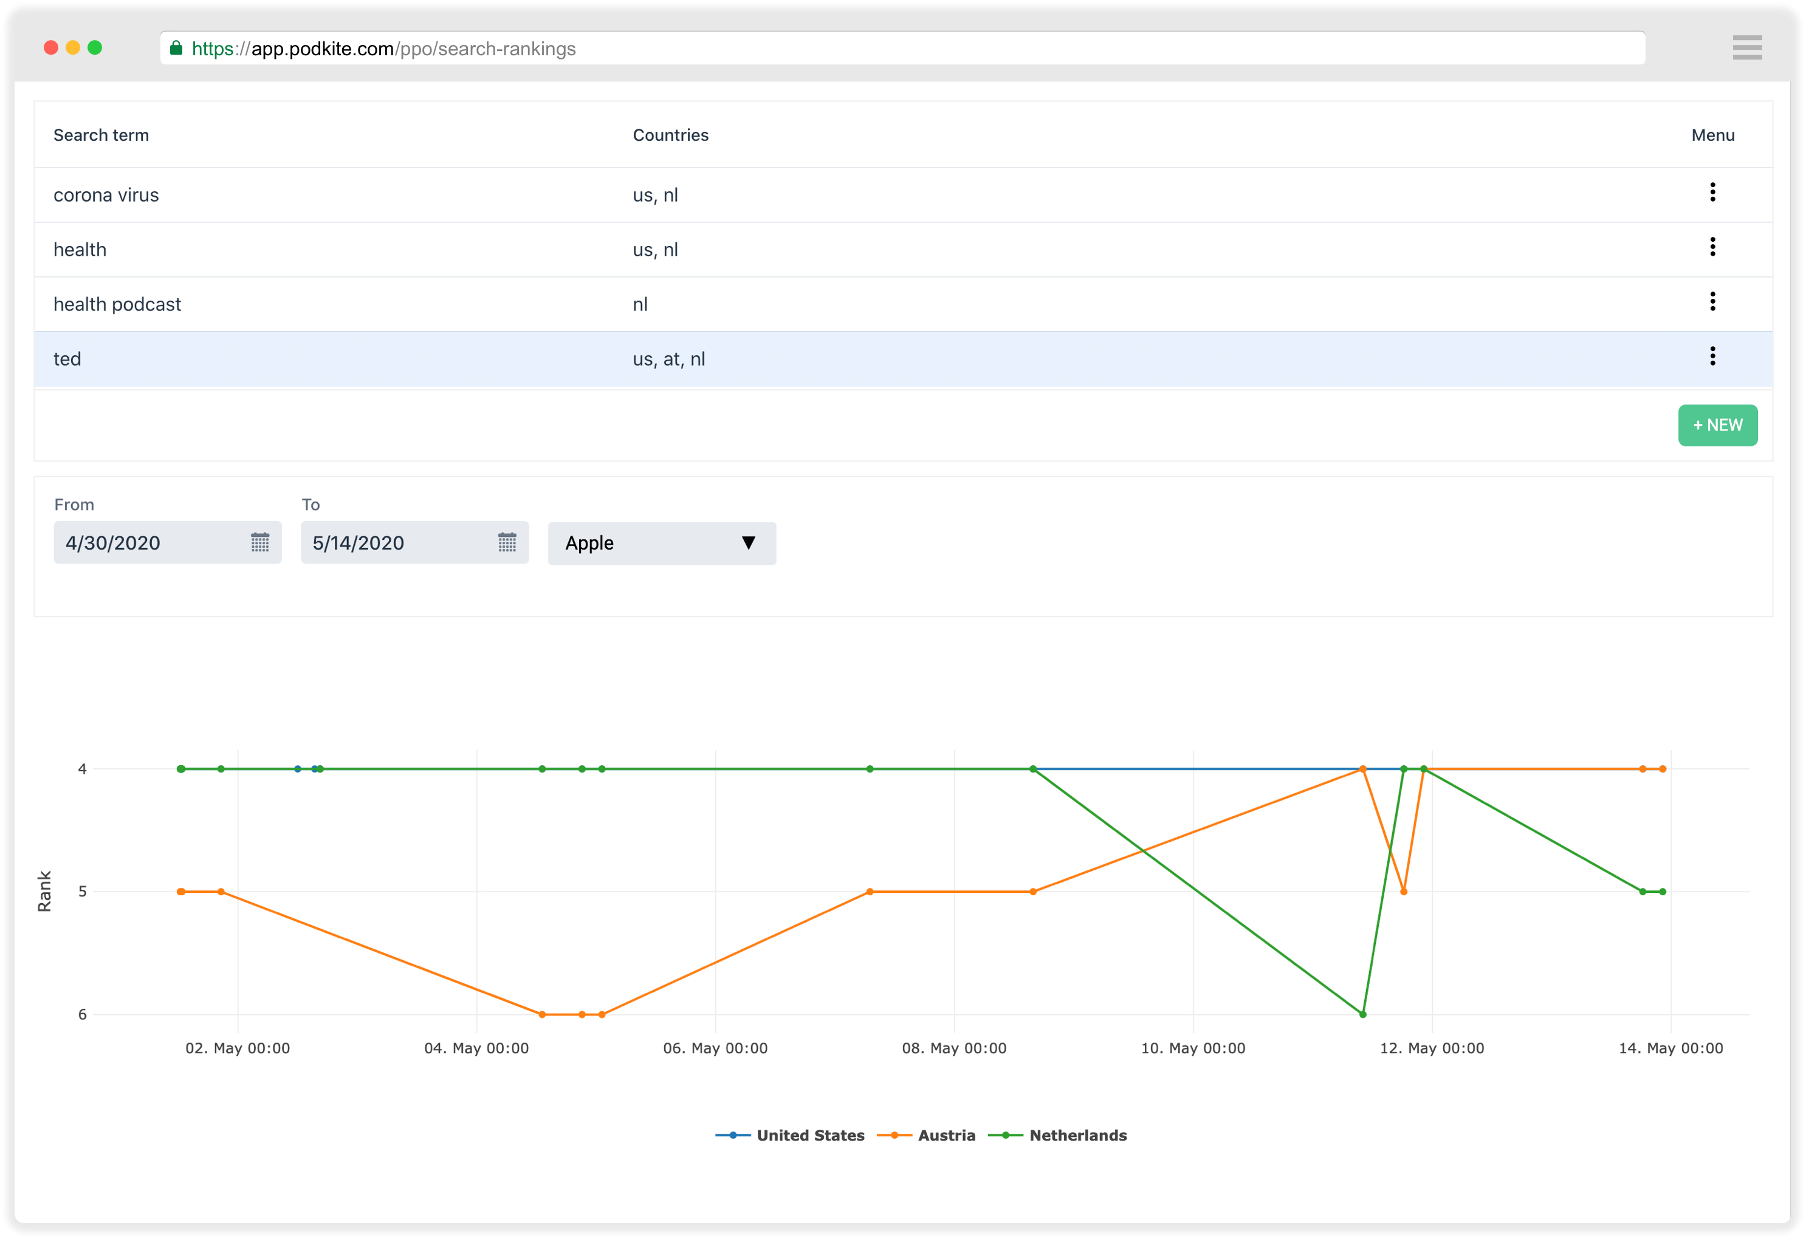This screenshot has width=1806, height=1239.
Task: Click the + NEW button
Action: (1717, 425)
